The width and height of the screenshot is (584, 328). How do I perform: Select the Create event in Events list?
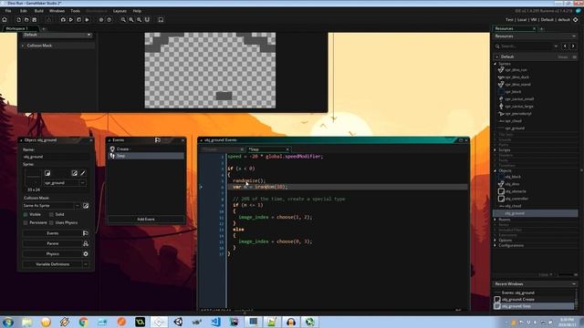pyautogui.click(x=146, y=149)
